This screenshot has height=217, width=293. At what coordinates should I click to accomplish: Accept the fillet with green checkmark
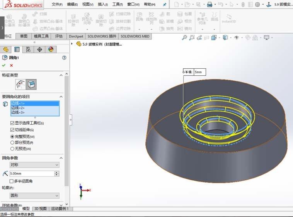(x=4, y=65)
